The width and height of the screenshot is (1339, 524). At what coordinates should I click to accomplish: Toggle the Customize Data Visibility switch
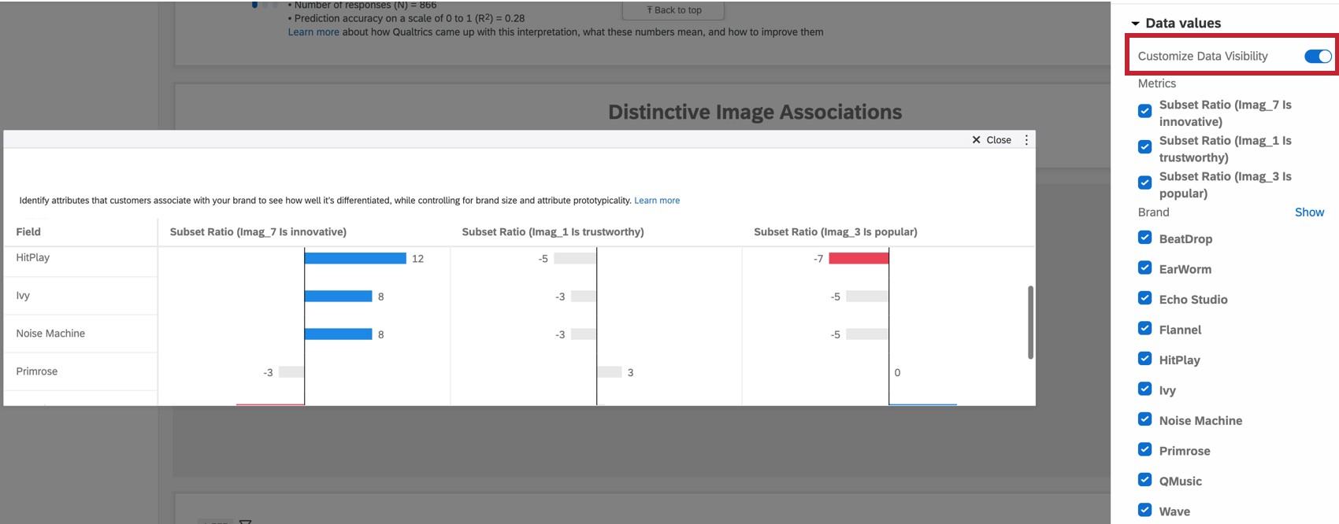pyautogui.click(x=1317, y=57)
